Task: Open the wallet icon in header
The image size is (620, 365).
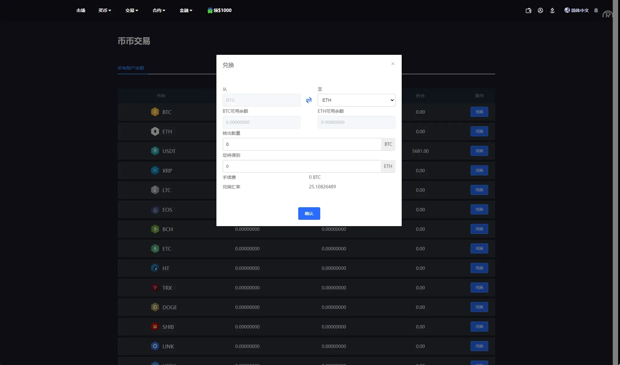Action: (x=528, y=10)
